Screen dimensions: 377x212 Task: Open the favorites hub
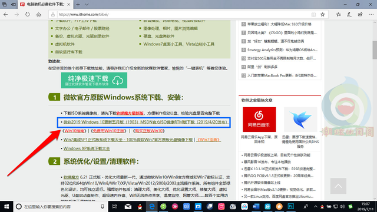click(338, 15)
